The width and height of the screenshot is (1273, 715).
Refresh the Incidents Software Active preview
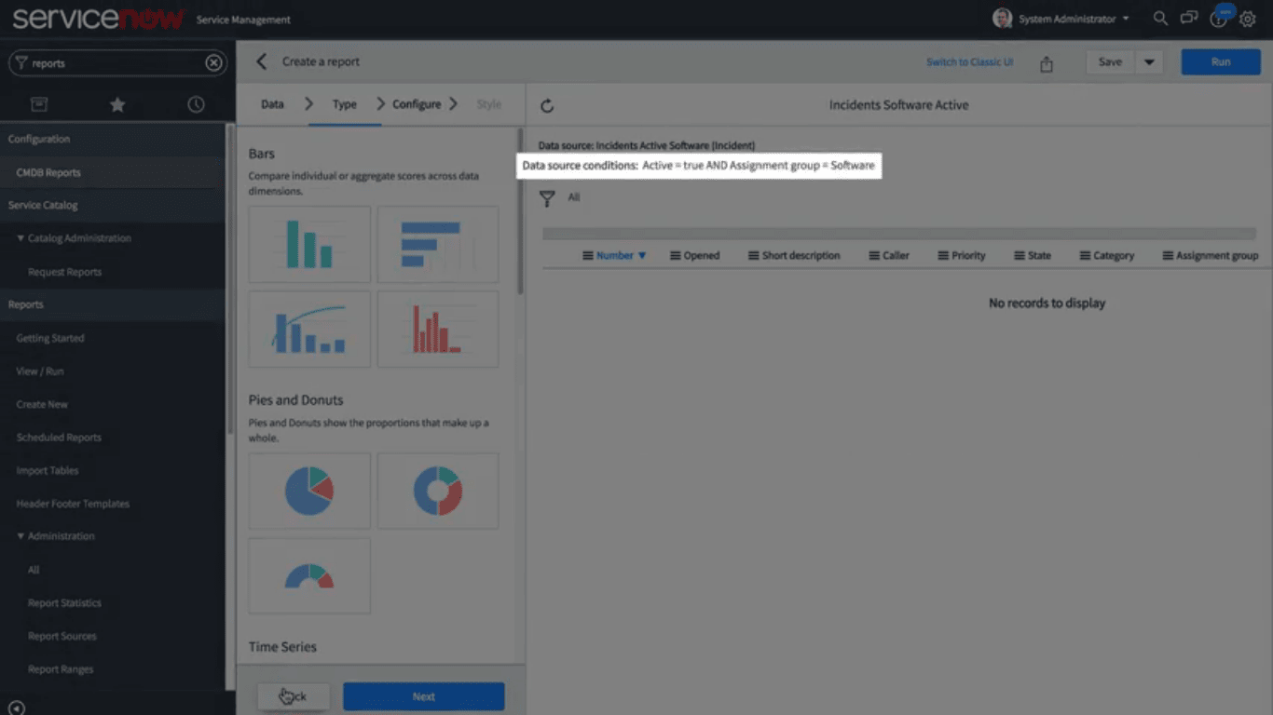point(547,106)
